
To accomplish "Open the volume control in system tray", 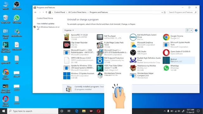I will [179, 111].
